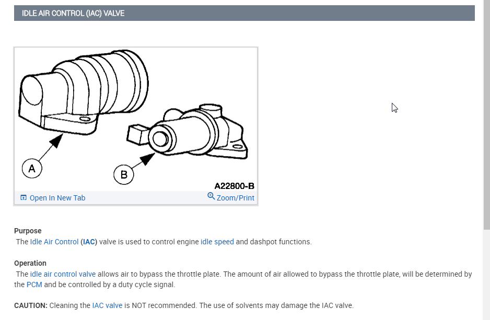Open the idle air control valve link

coord(63,274)
